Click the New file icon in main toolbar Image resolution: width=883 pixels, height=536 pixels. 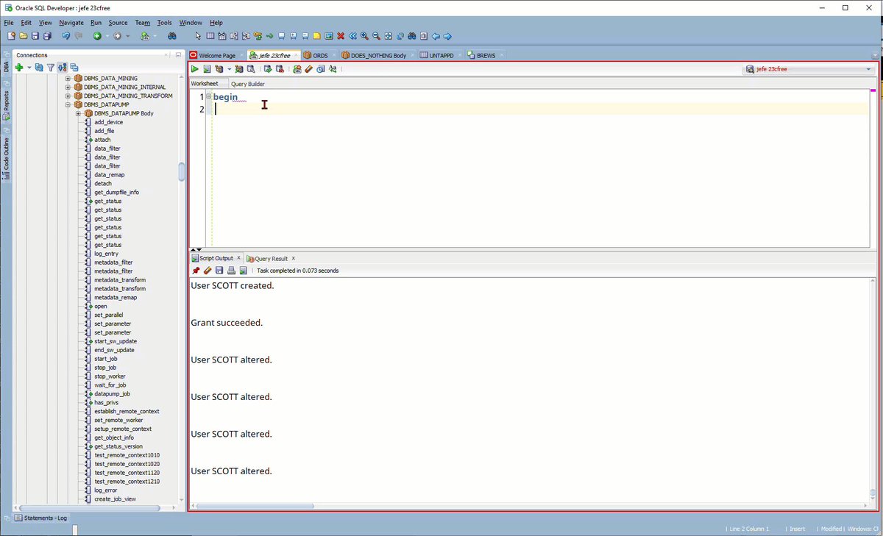pyautogui.click(x=11, y=36)
